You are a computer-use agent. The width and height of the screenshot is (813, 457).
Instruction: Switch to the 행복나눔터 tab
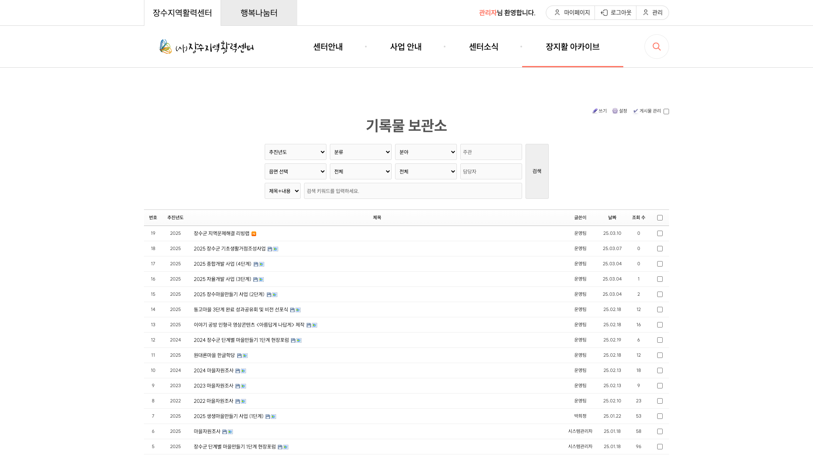[259, 13]
